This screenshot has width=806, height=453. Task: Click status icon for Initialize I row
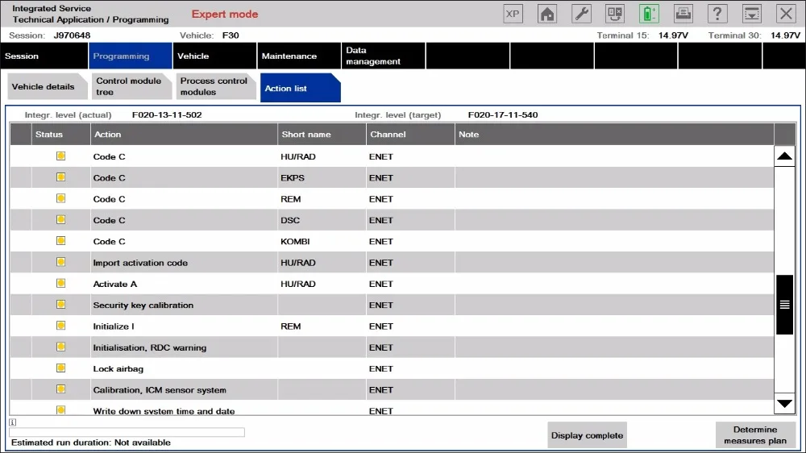pyautogui.click(x=60, y=326)
